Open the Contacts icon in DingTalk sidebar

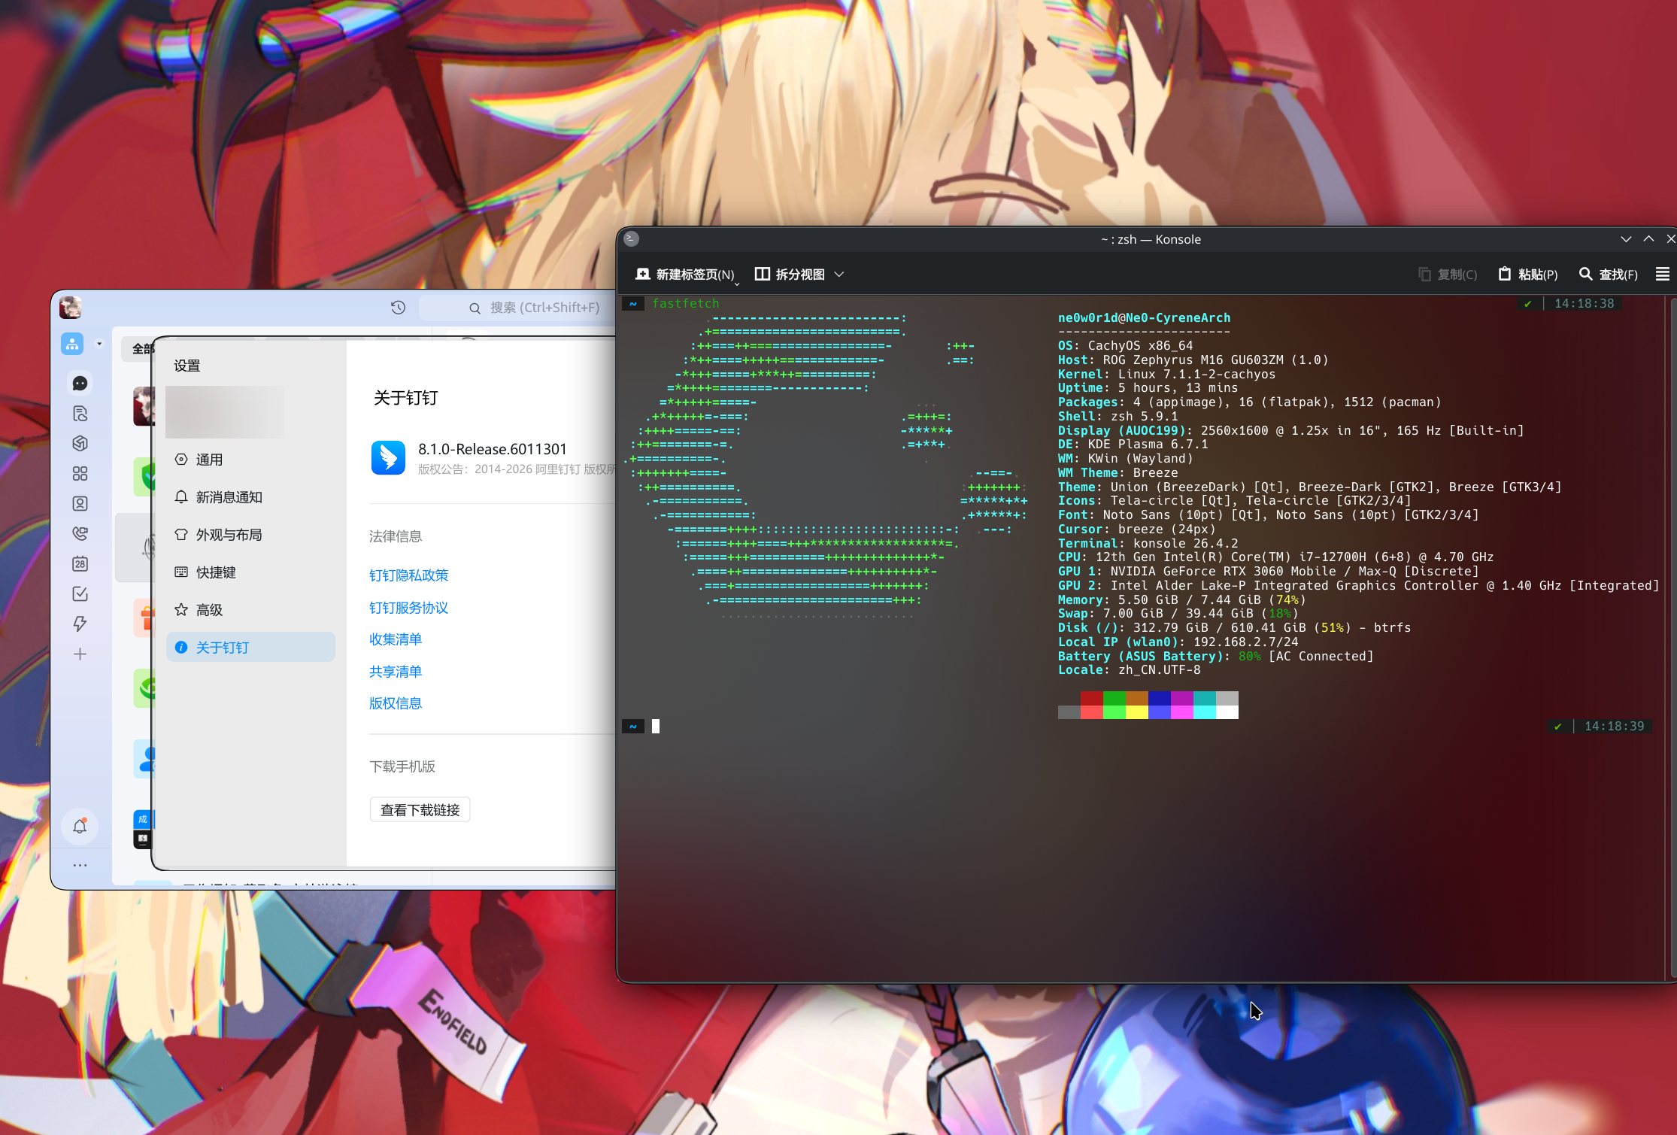[80, 504]
